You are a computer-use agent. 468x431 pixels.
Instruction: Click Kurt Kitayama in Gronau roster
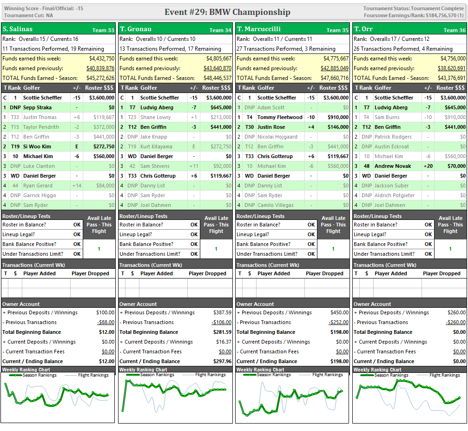point(156,146)
